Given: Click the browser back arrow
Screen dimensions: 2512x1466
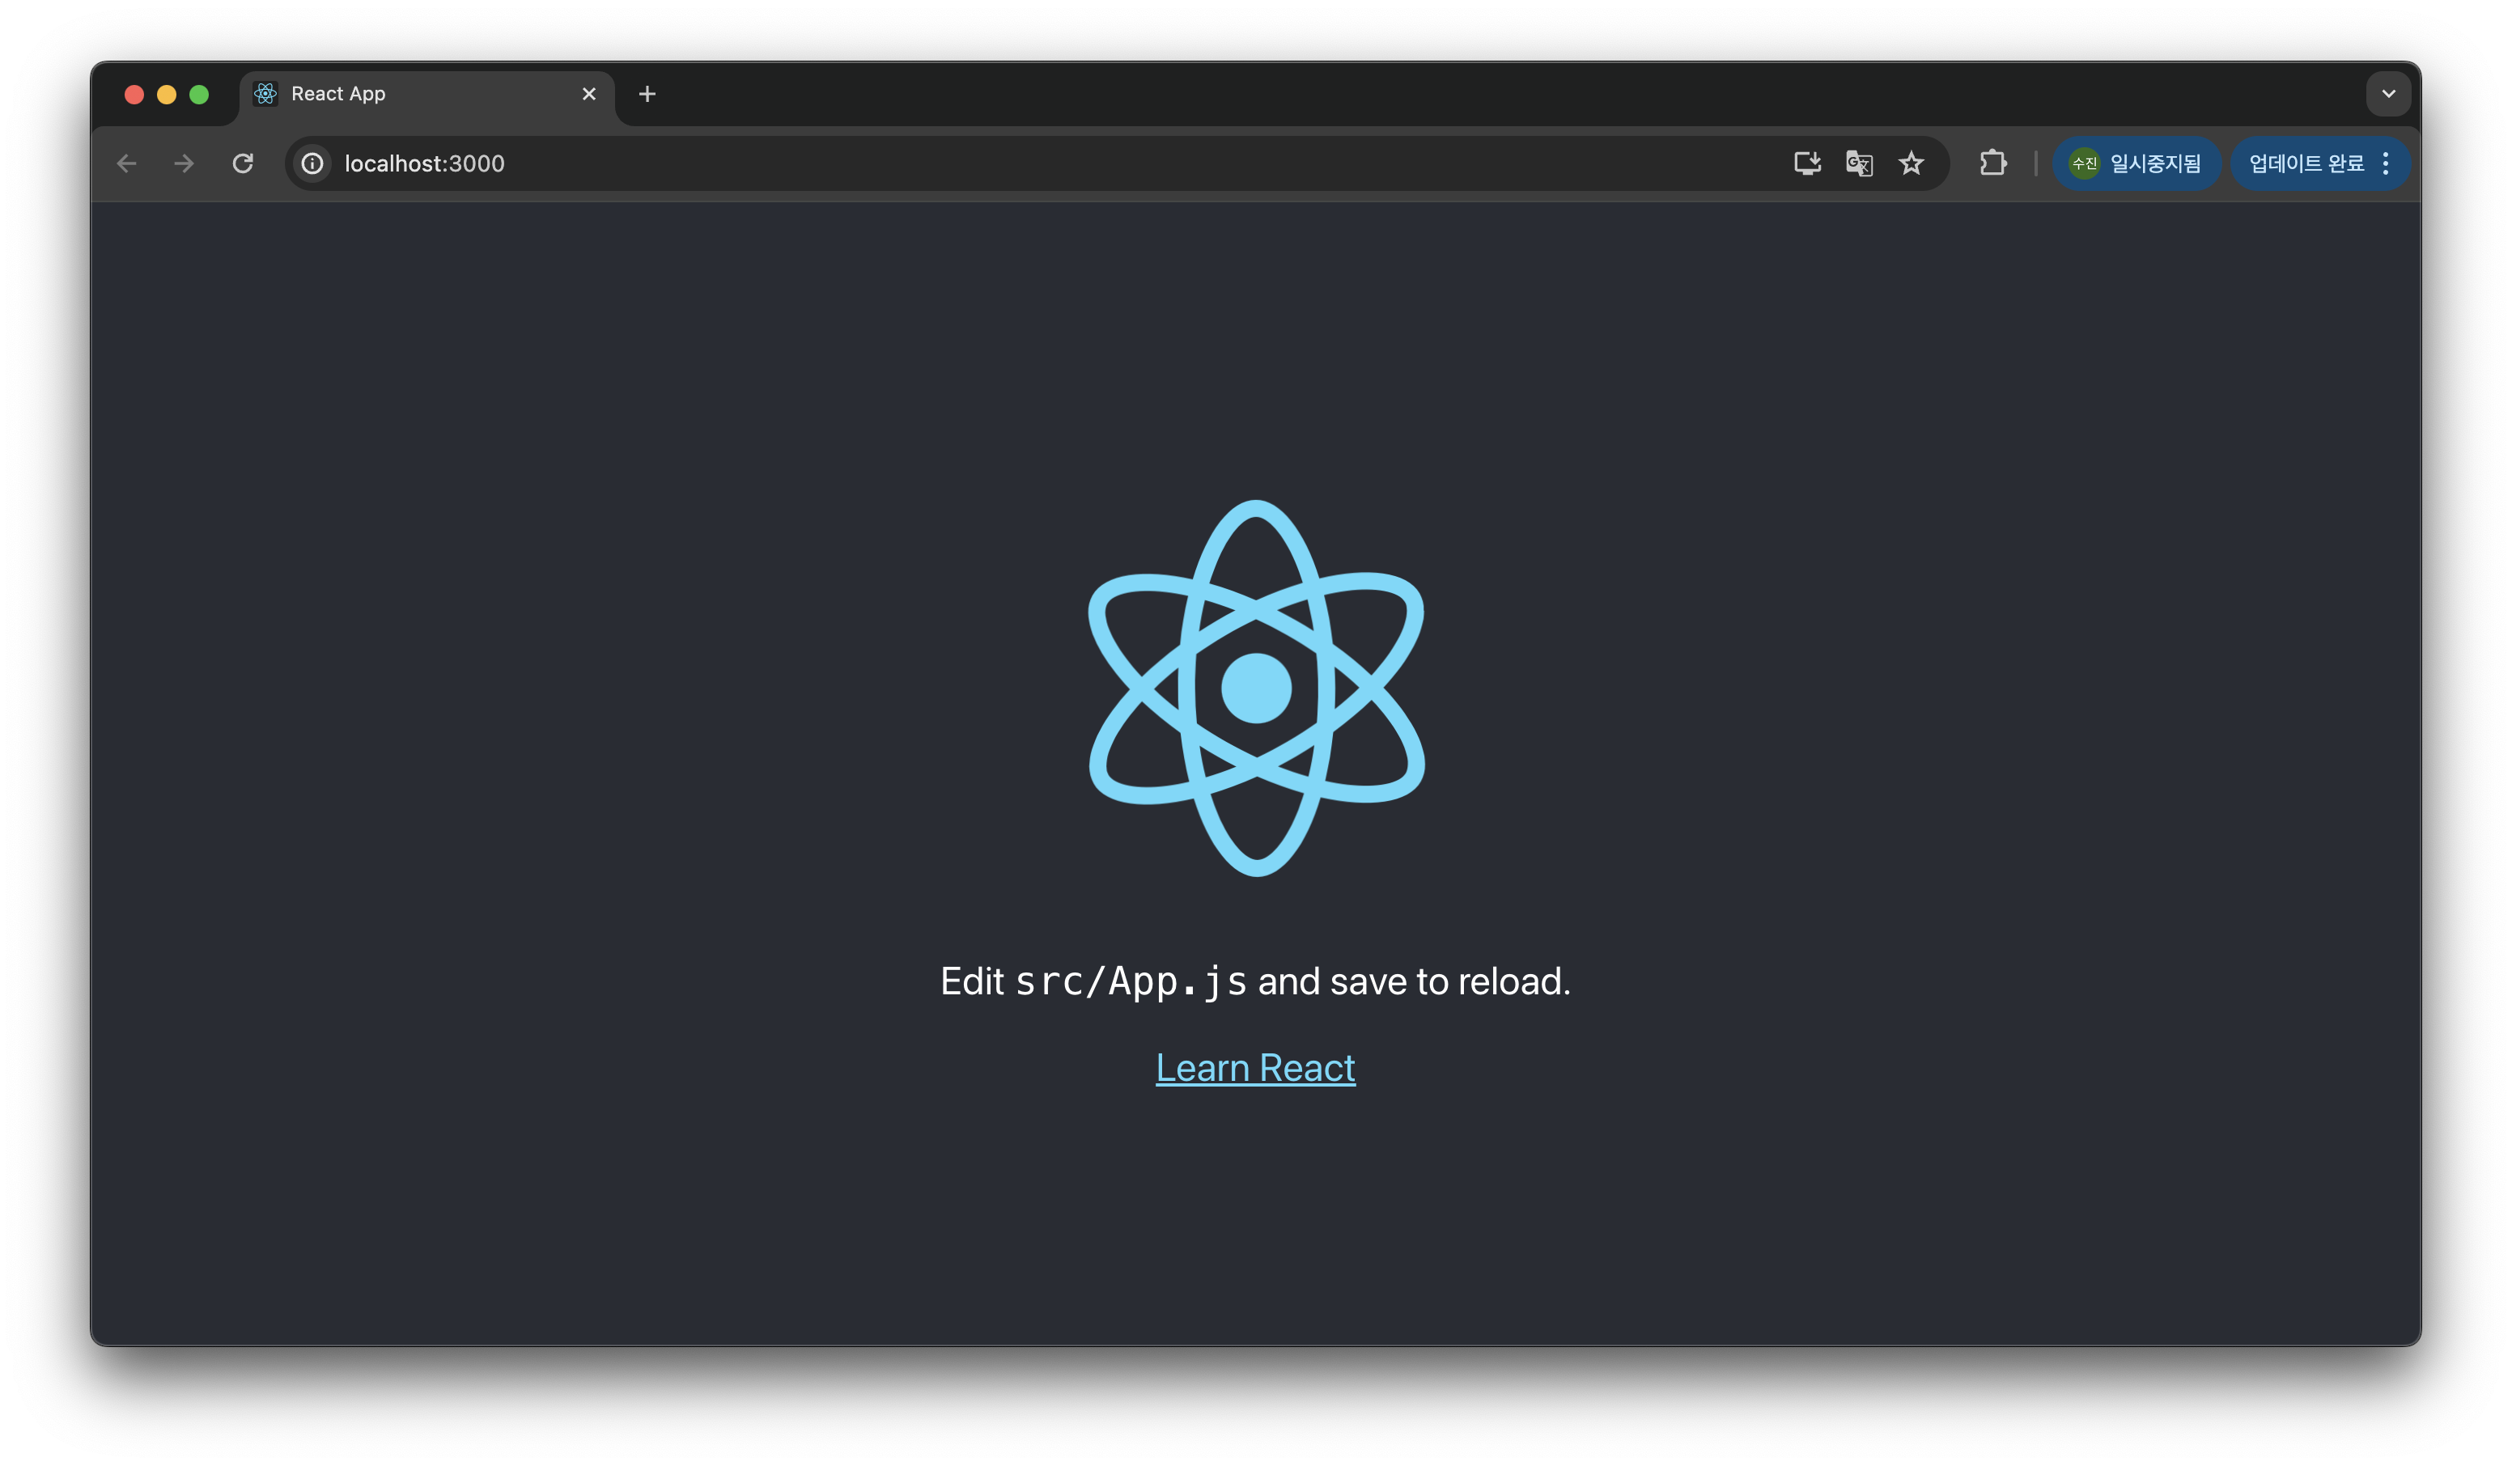Looking at the screenshot, I should tap(126, 163).
